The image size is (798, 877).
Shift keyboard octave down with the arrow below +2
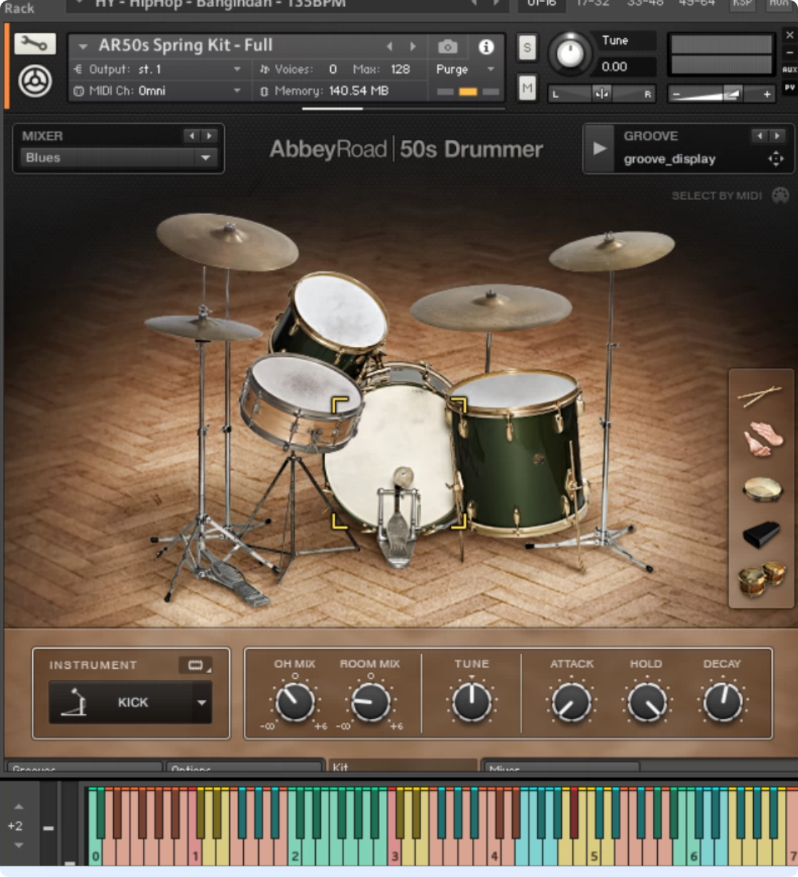(18, 845)
